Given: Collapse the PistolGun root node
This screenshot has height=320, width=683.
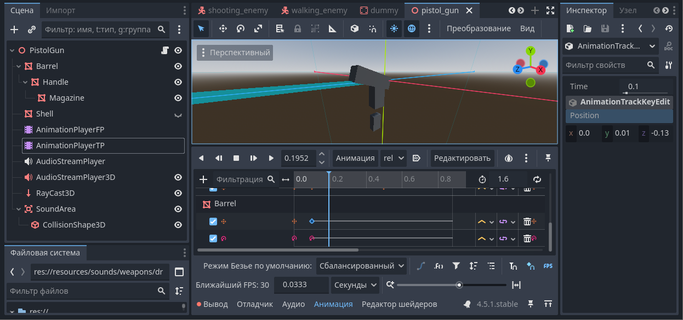Looking at the screenshot, I should point(12,50).
